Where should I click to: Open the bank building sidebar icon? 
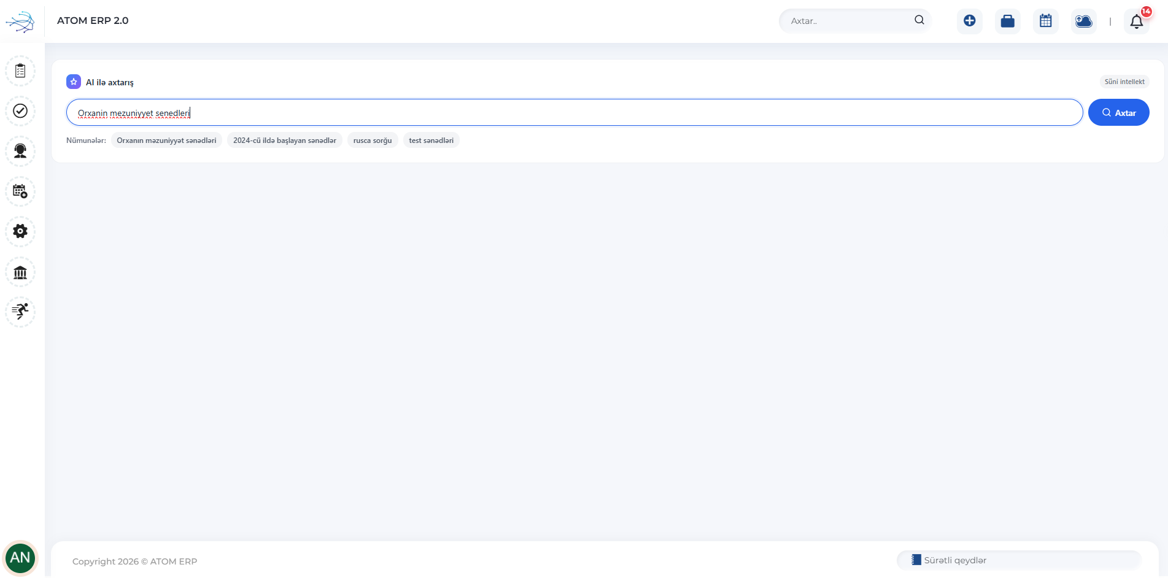20,272
